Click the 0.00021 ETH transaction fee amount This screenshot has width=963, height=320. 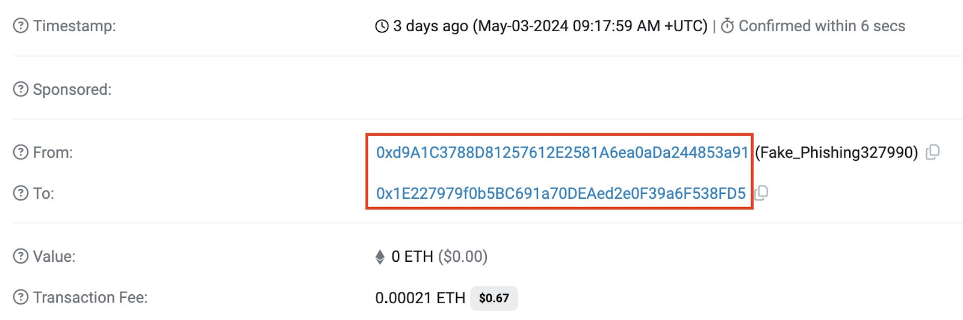(420, 298)
